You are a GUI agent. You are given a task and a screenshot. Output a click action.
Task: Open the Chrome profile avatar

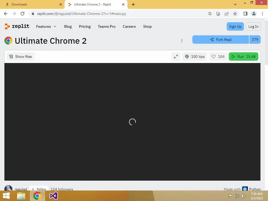(254, 14)
